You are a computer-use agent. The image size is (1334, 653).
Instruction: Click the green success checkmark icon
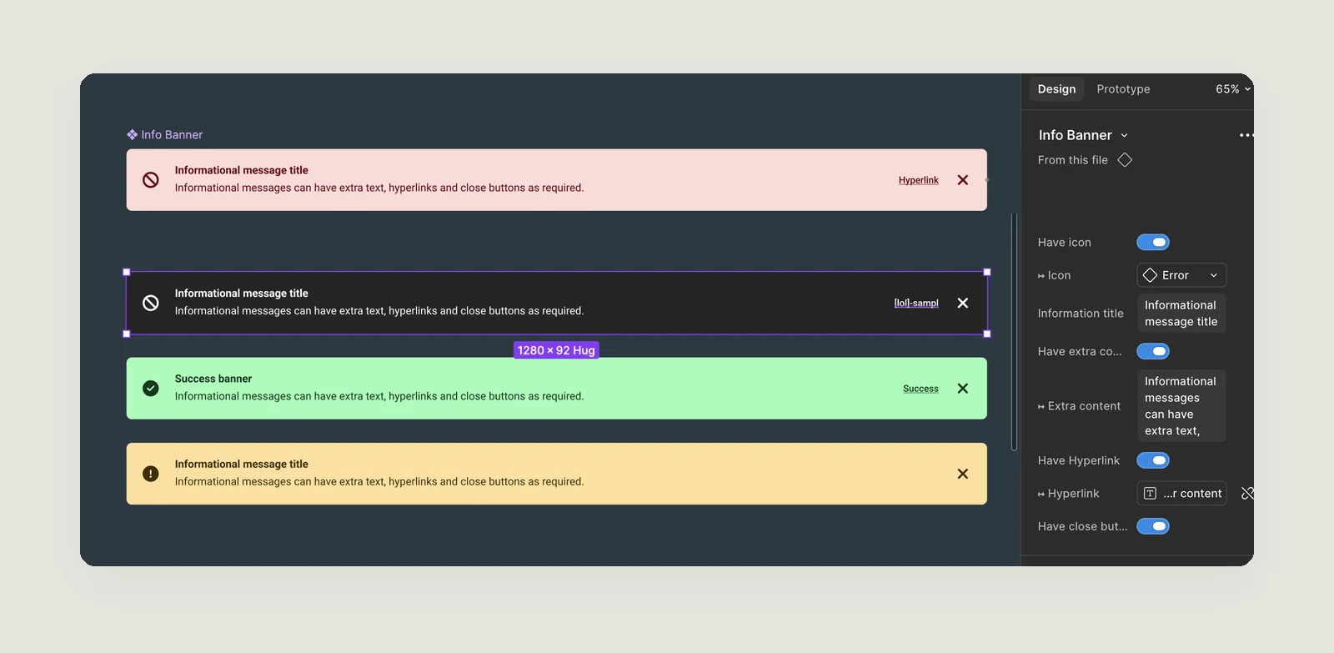(x=151, y=389)
